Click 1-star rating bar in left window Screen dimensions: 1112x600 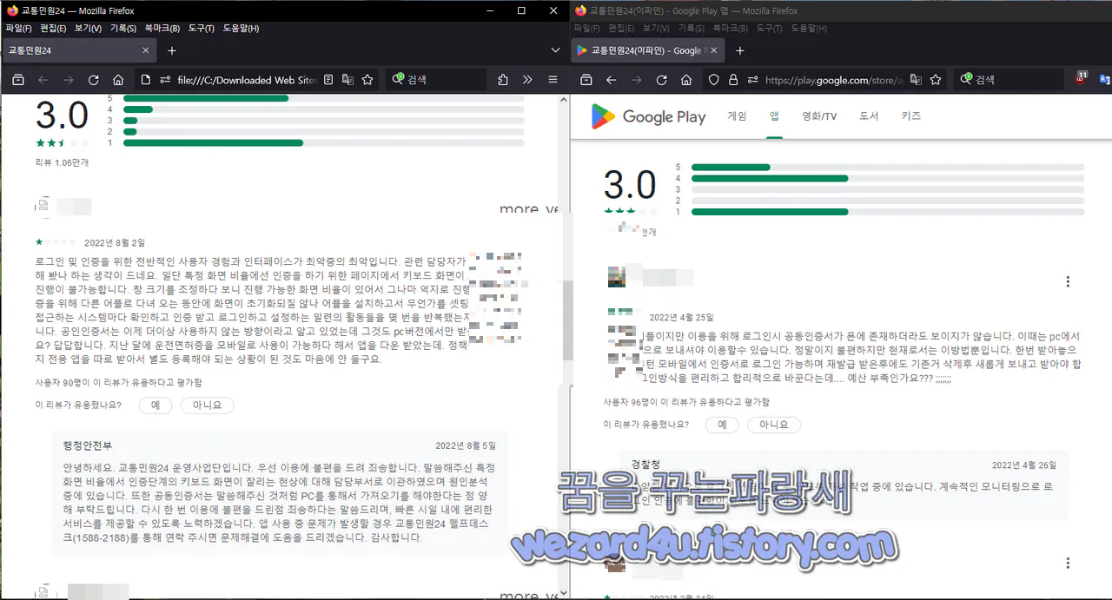pyautogui.click(x=325, y=142)
